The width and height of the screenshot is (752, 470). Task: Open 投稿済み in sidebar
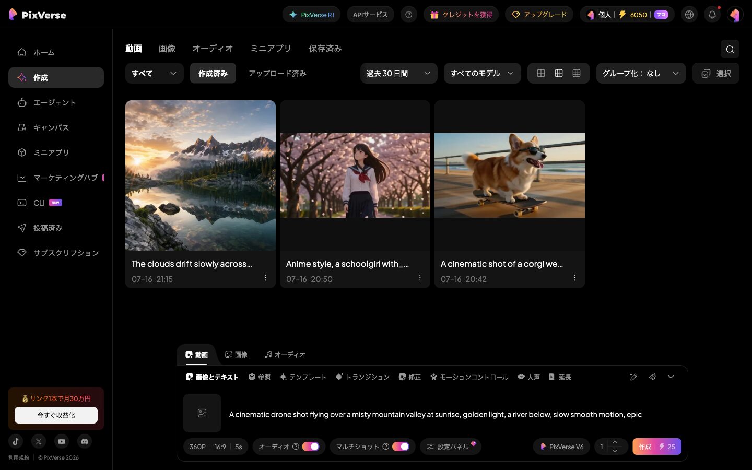click(x=56, y=228)
